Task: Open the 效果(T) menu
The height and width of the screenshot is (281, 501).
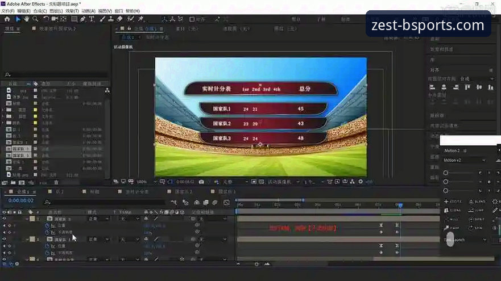Action: pyautogui.click(x=72, y=11)
